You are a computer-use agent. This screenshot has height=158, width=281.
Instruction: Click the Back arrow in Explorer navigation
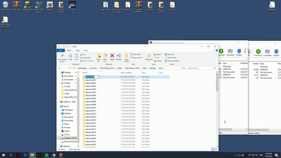[x=60, y=68]
